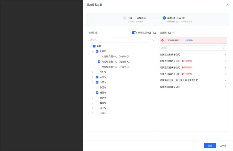This screenshot has height=151, width=233.
Task: Click the step 2 number circle
Action: 164,18
